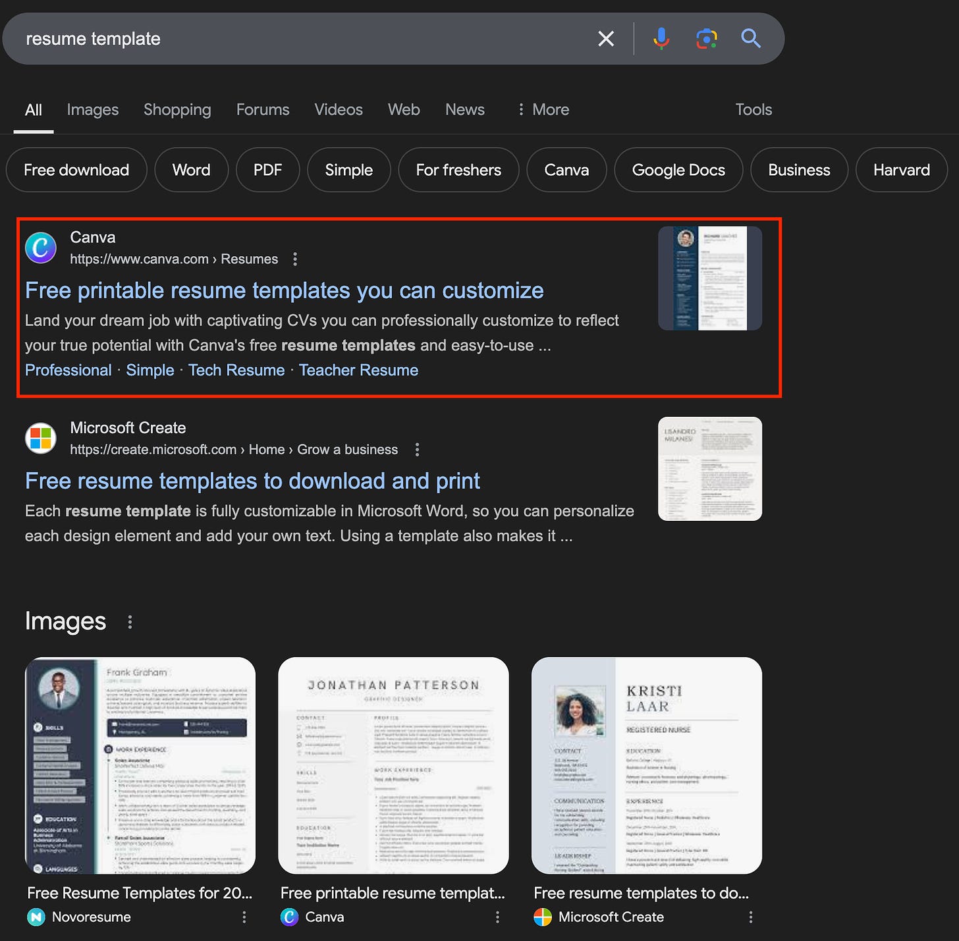The width and height of the screenshot is (959, 941).
Task: Click the Microsoft Create site name in result
Action: tap(128, 428)
